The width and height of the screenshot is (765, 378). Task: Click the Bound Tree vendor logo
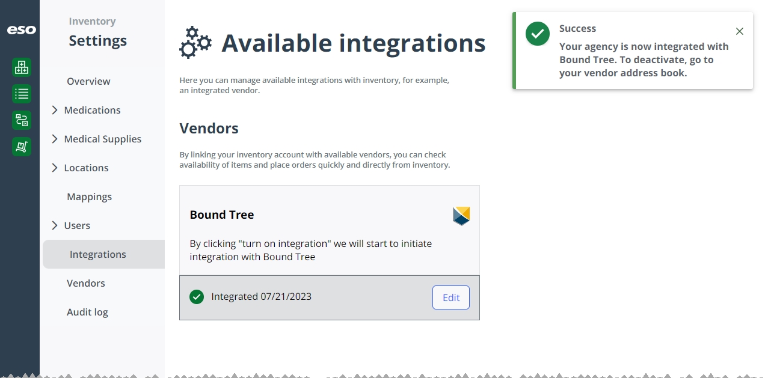click(x=461, y=216)
